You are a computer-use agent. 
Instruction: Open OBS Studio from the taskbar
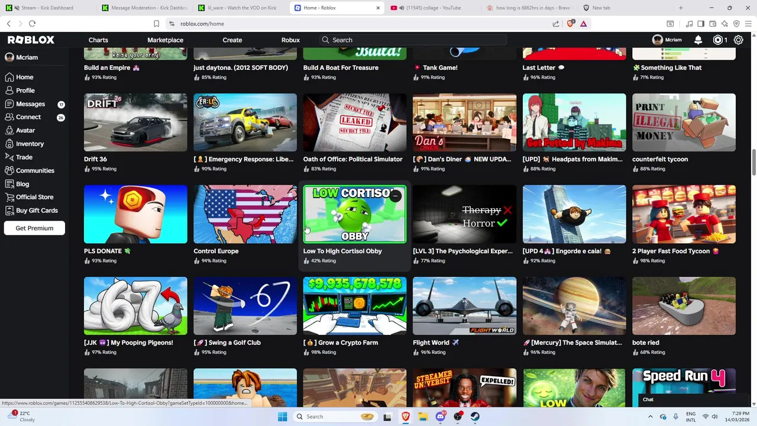point(458,417)
